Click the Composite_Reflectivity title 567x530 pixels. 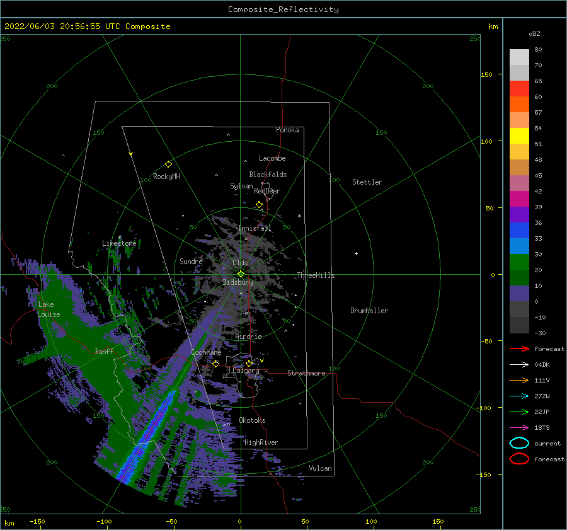[x=283, y=9]
